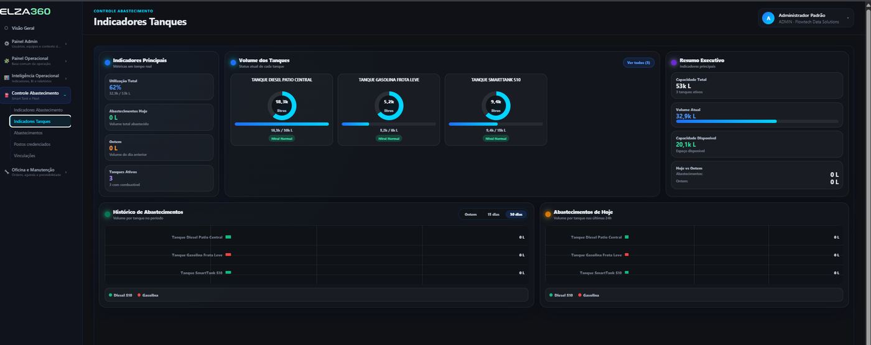Screen dimensions: 871x345
Task: Select the Ontem period filter
Action: click(470, 214)
